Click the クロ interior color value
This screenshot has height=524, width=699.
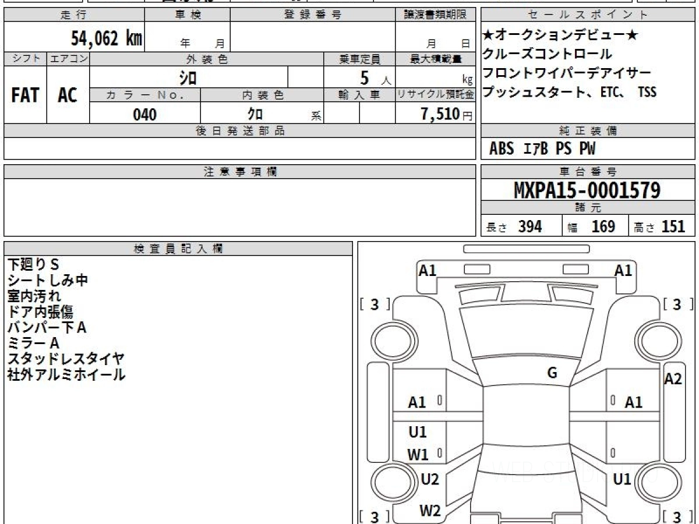[x=255, y=114]
